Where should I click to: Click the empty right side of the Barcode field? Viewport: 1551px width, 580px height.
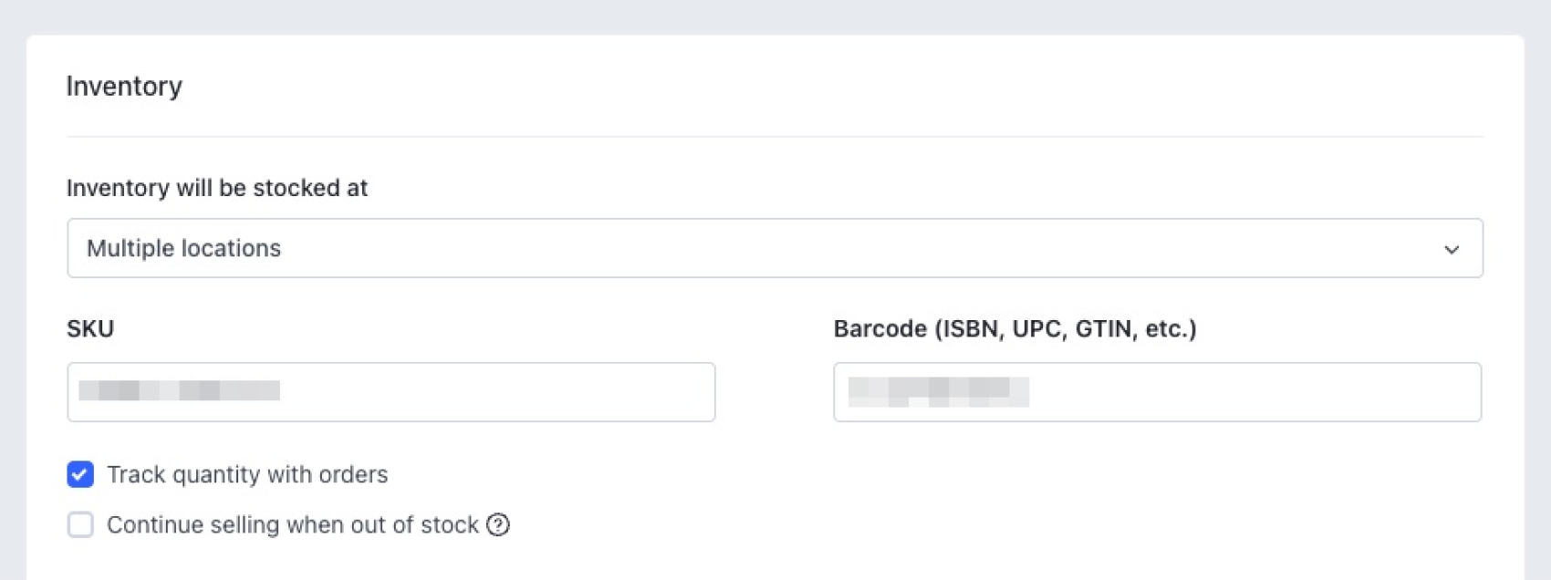(x=1323, y=392)
